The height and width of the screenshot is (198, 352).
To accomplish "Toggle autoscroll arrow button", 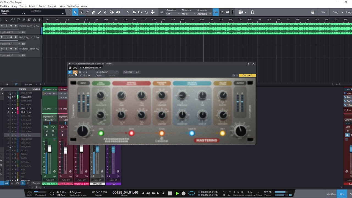I will point(227,12).
